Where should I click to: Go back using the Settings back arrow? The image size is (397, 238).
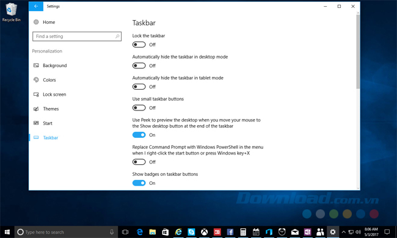point(36,6)
